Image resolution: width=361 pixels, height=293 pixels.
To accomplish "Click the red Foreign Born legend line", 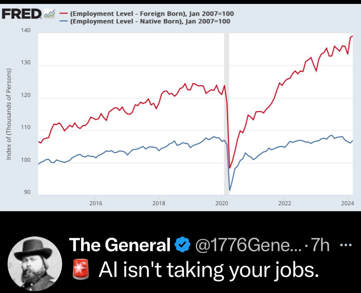I will (x=65, y=14).
